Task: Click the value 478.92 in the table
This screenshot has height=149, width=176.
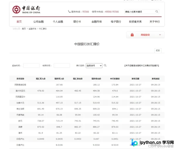Action: (x=41, y=91)
